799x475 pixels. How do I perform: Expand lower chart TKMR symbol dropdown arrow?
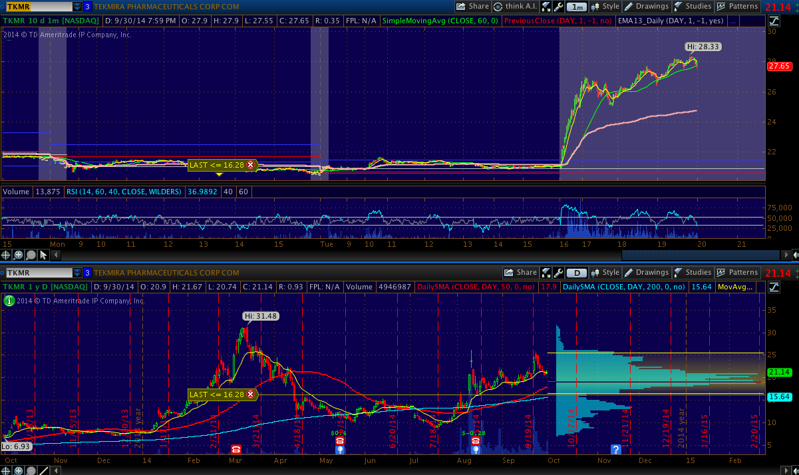[x=78, y=273]
